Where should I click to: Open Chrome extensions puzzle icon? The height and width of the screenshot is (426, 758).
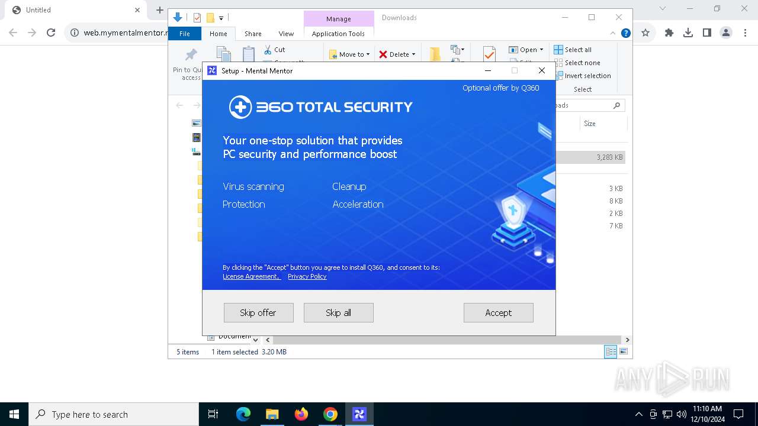tap(669, 33)
